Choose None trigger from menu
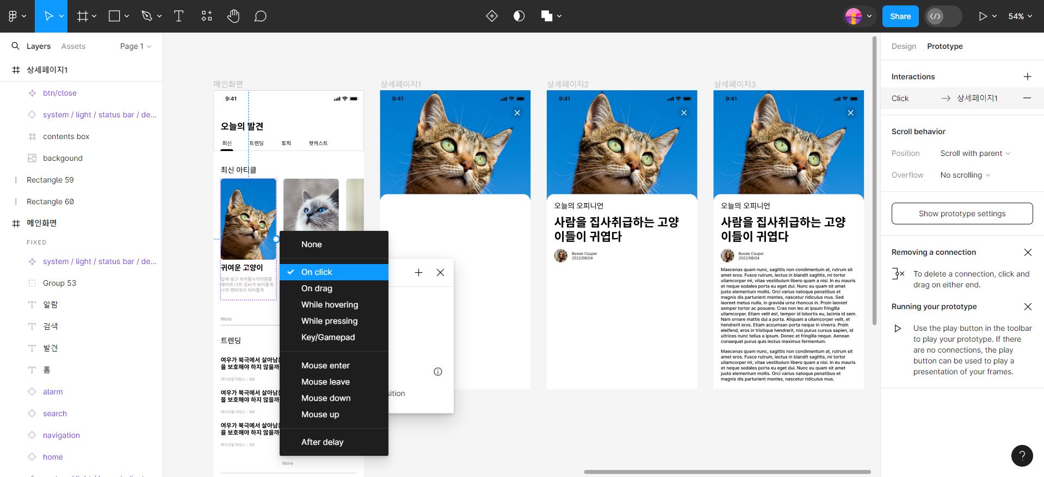The height and width of the screenshot is (477, 1044). (334, 244)
